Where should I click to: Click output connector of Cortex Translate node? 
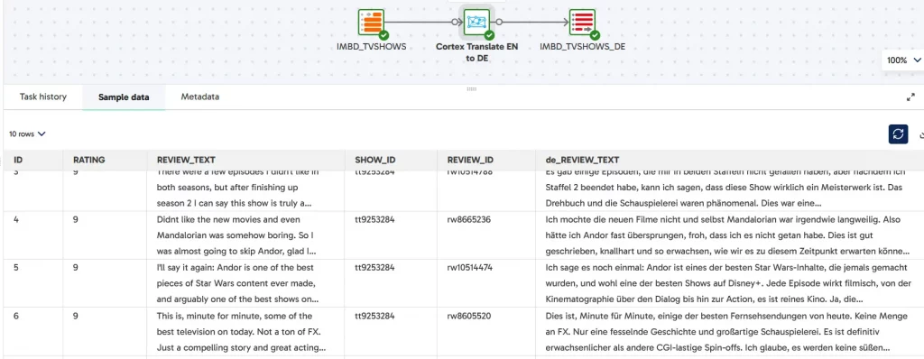point(499,23)
